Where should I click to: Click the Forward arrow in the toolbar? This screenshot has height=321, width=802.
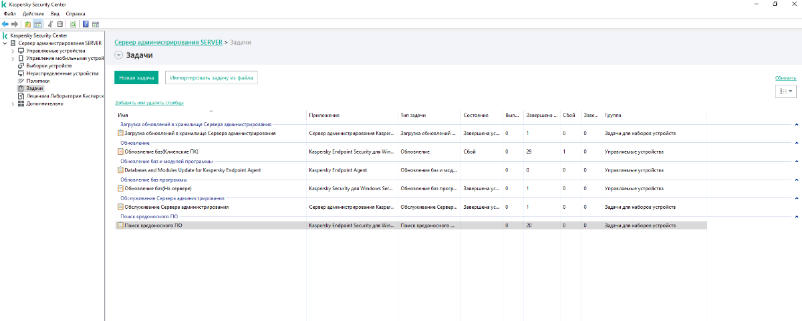[x=15, y=24]
